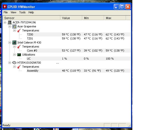The height and width of the screenshot is (130, 161).
Task: Collapse the Intel Celeron M 430 node
Action: pos(10,42)
